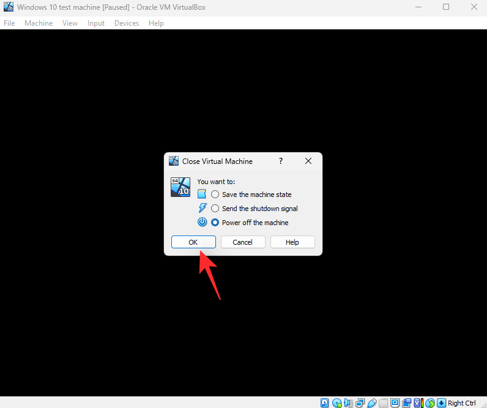Open the Devices menu
The height and width of the screenshot is (408, 487).
(x=127, y=23)
